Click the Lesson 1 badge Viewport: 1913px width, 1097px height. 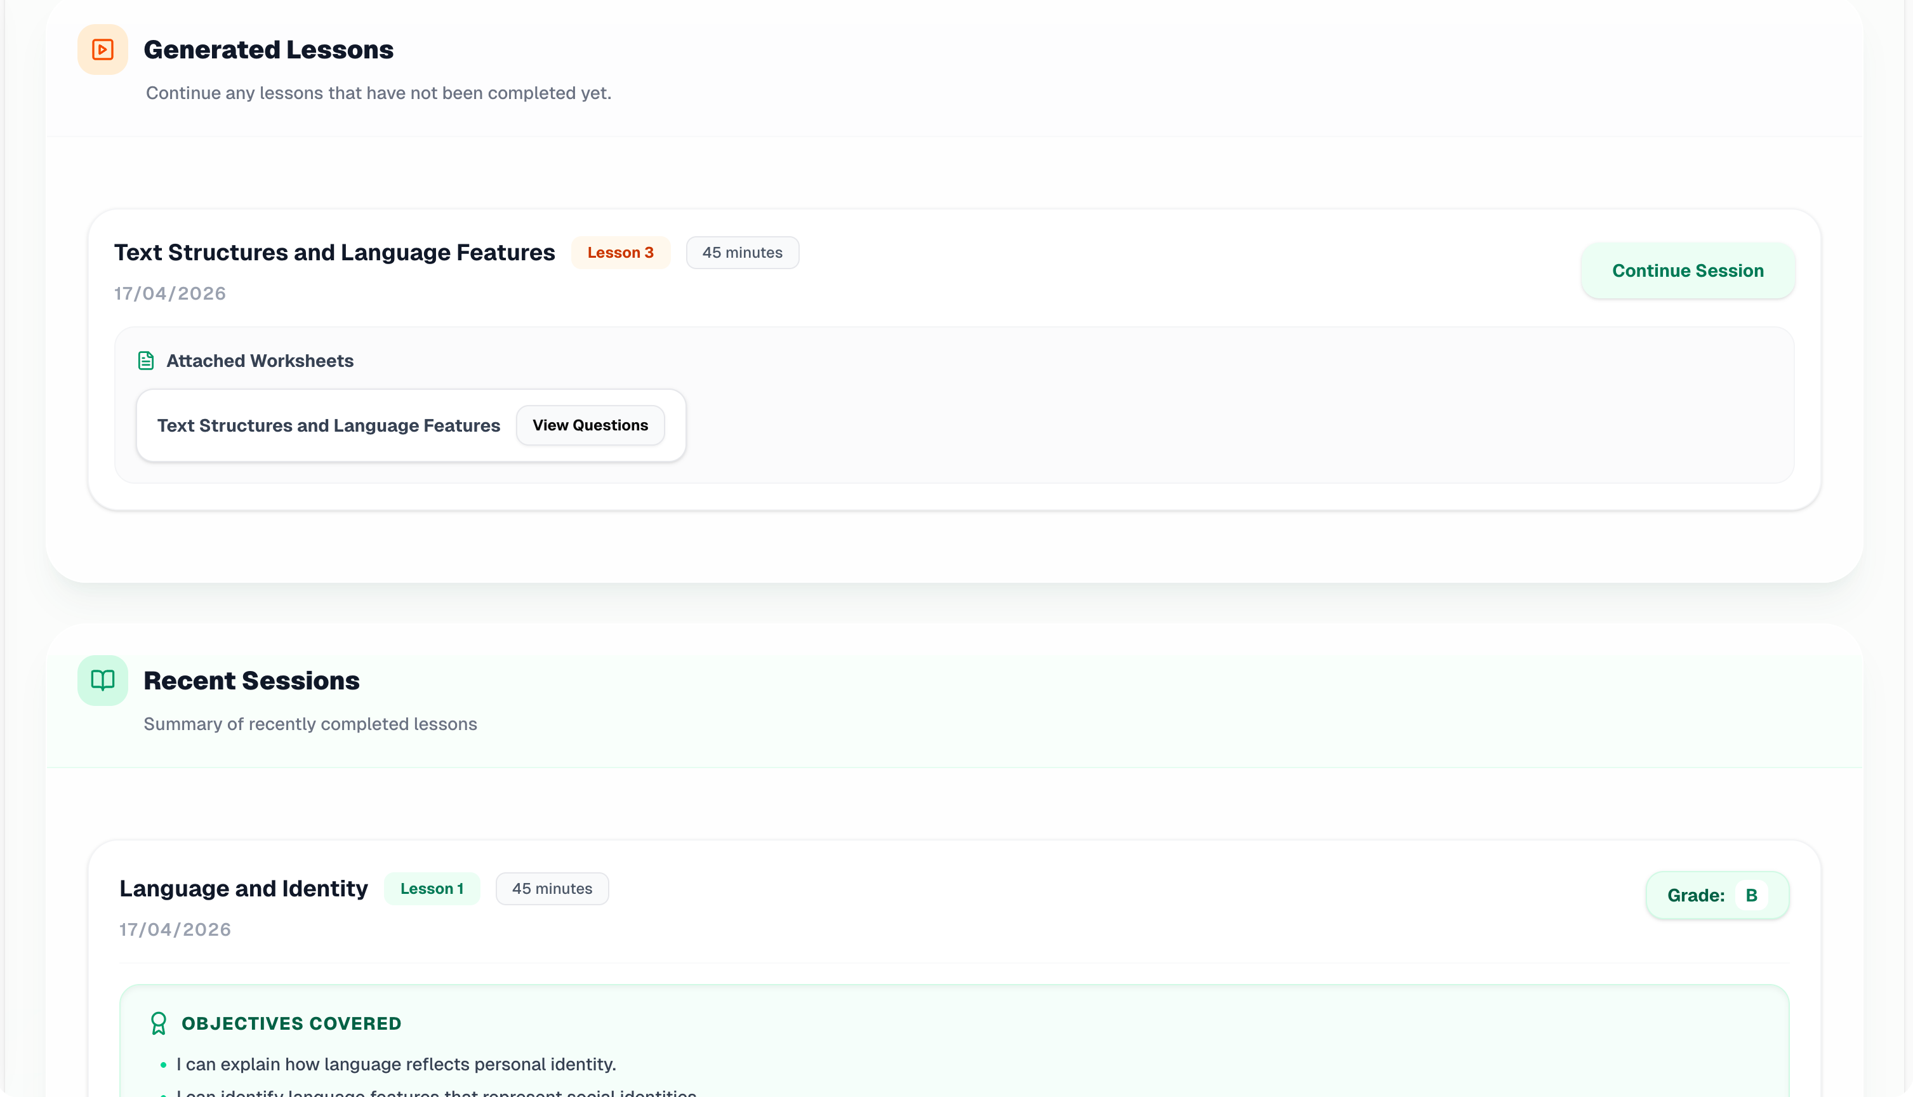(x=432, y=888)
